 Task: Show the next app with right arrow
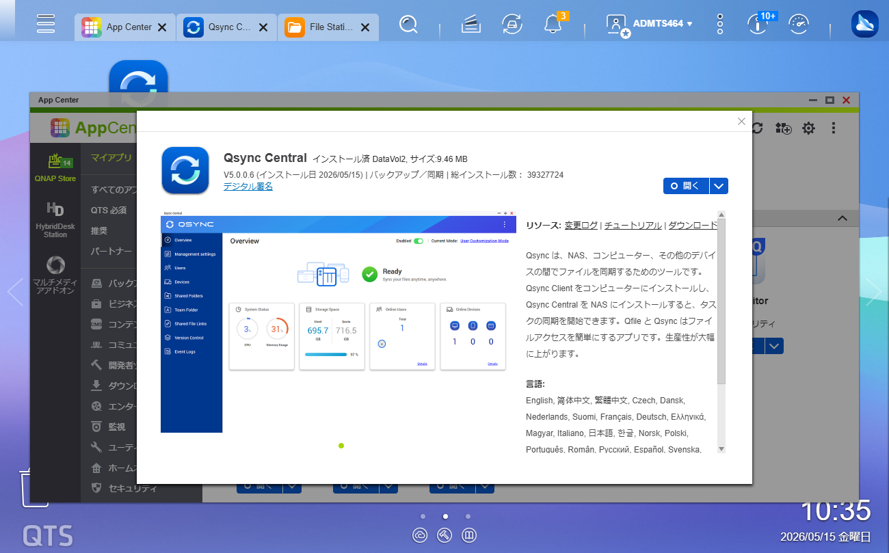873,292
